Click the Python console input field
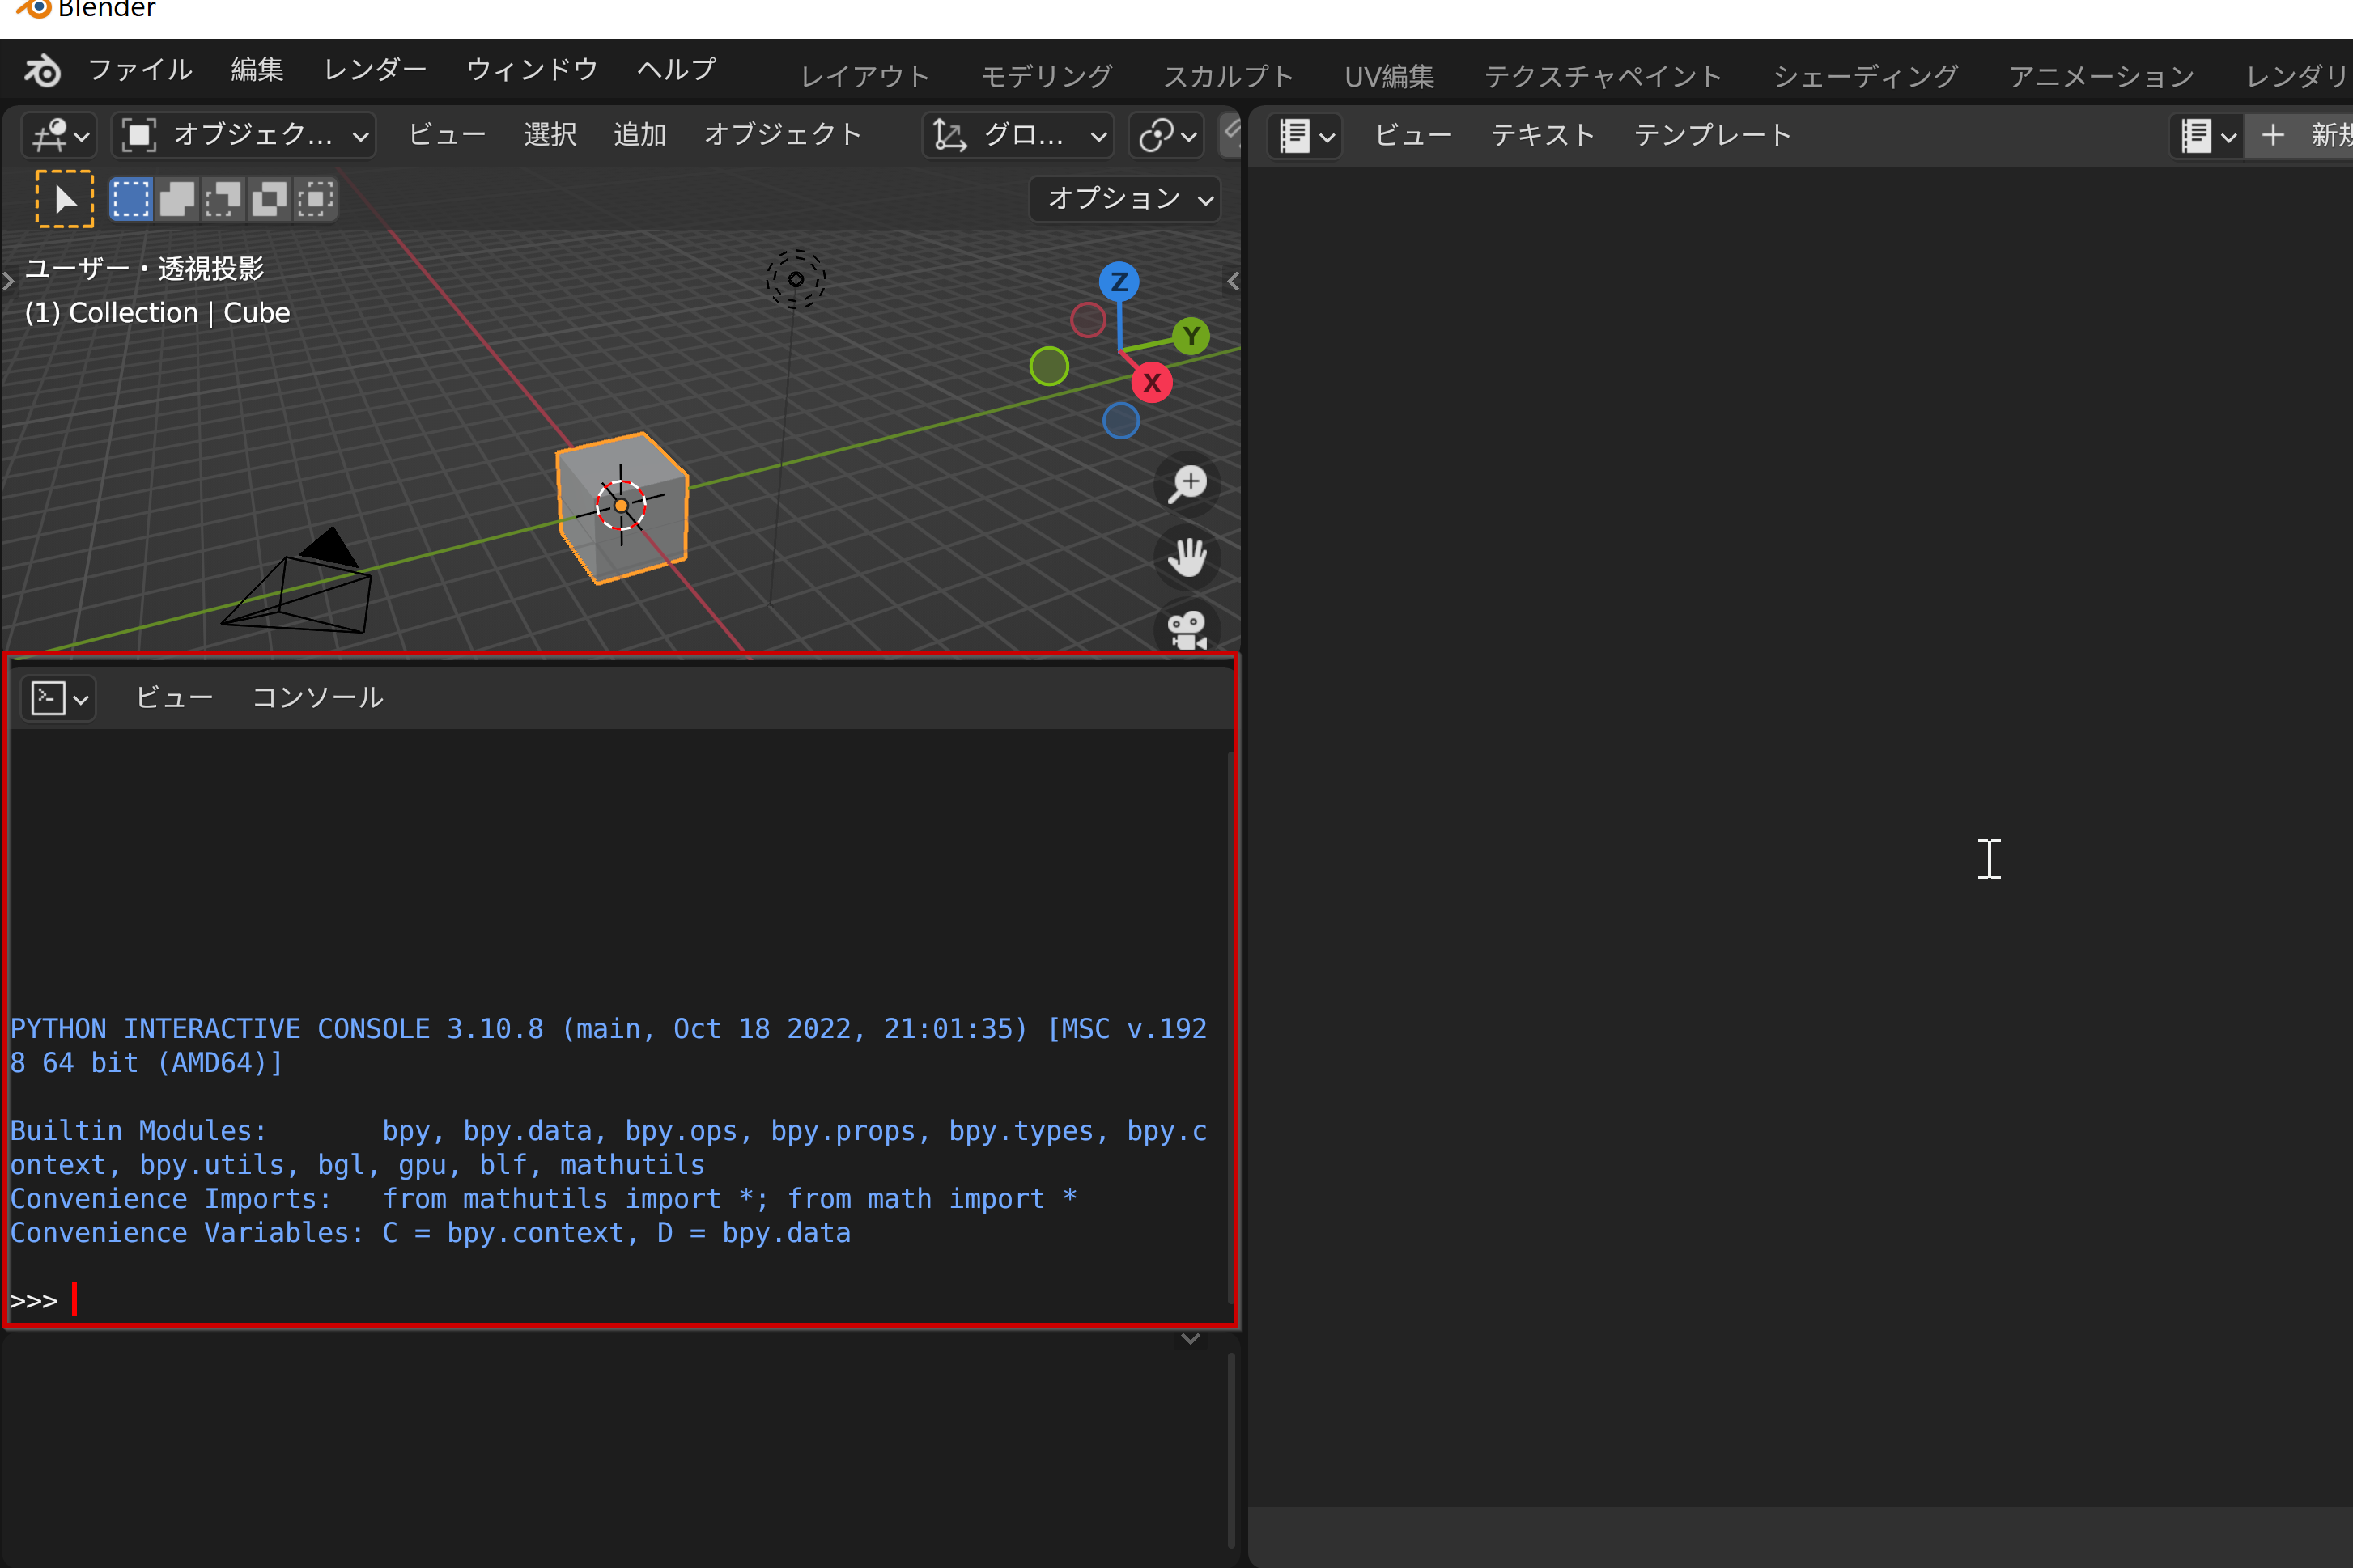This screenshot has height=1568, width=2353. click(622, 1299)
